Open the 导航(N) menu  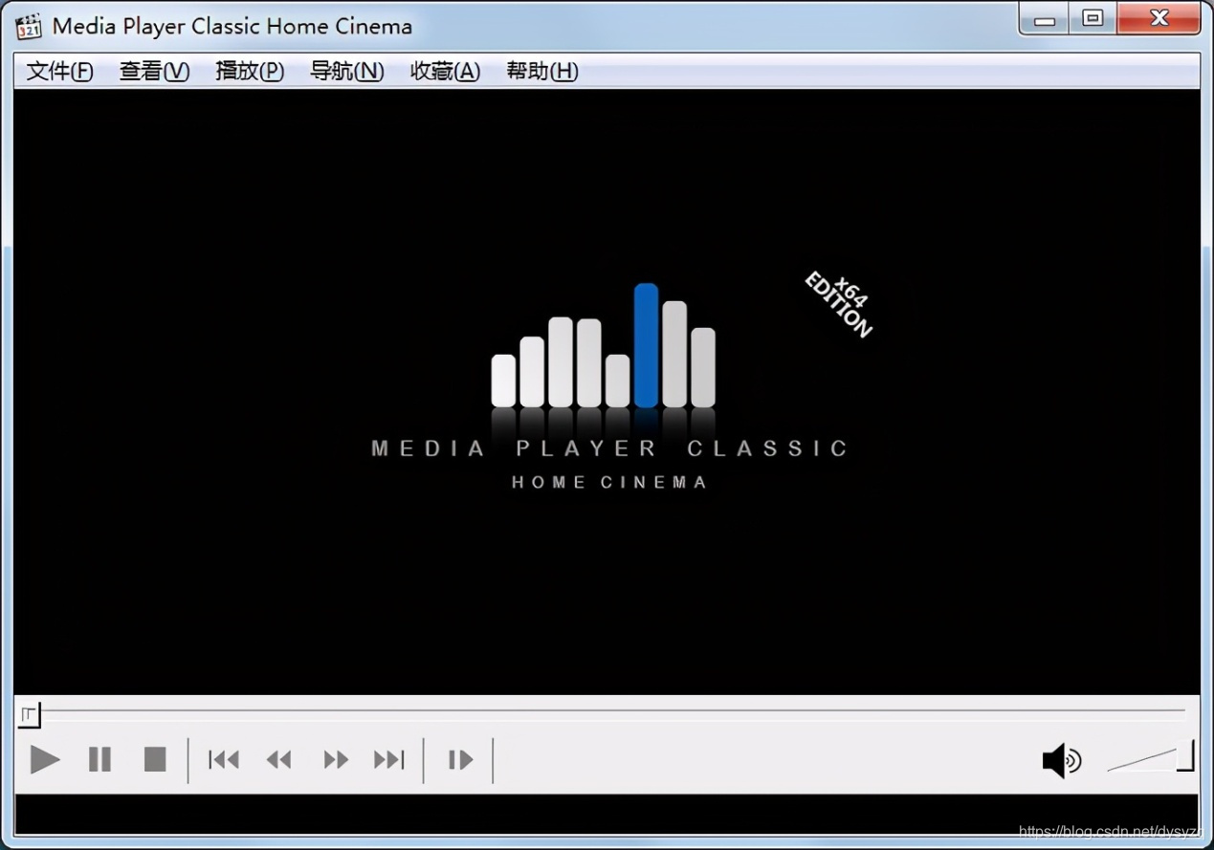coord(346,72)
